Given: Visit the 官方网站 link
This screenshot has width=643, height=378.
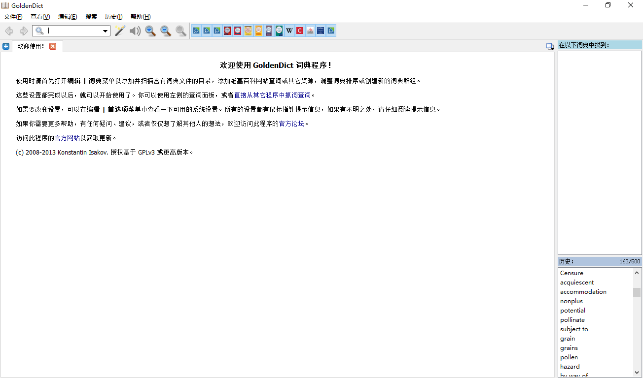Looking at the screenshot, I should click(67, 138).
